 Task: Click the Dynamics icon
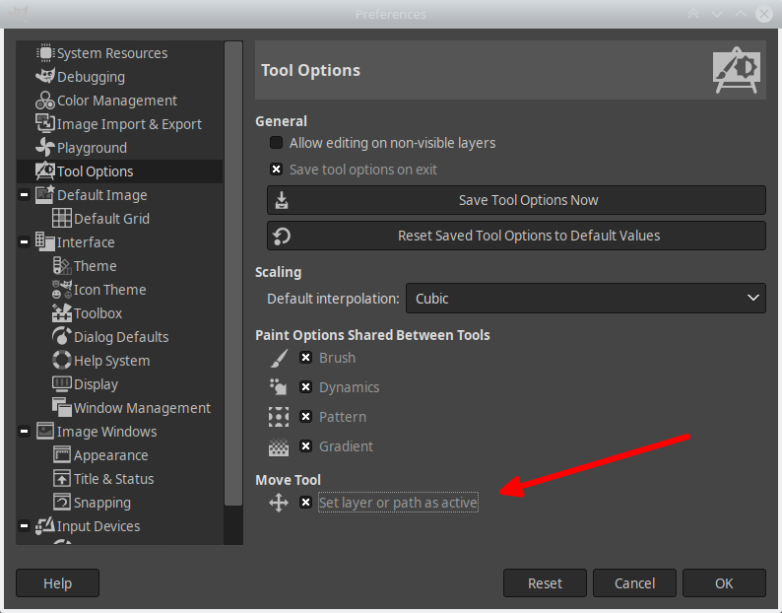tap(279, 387)
